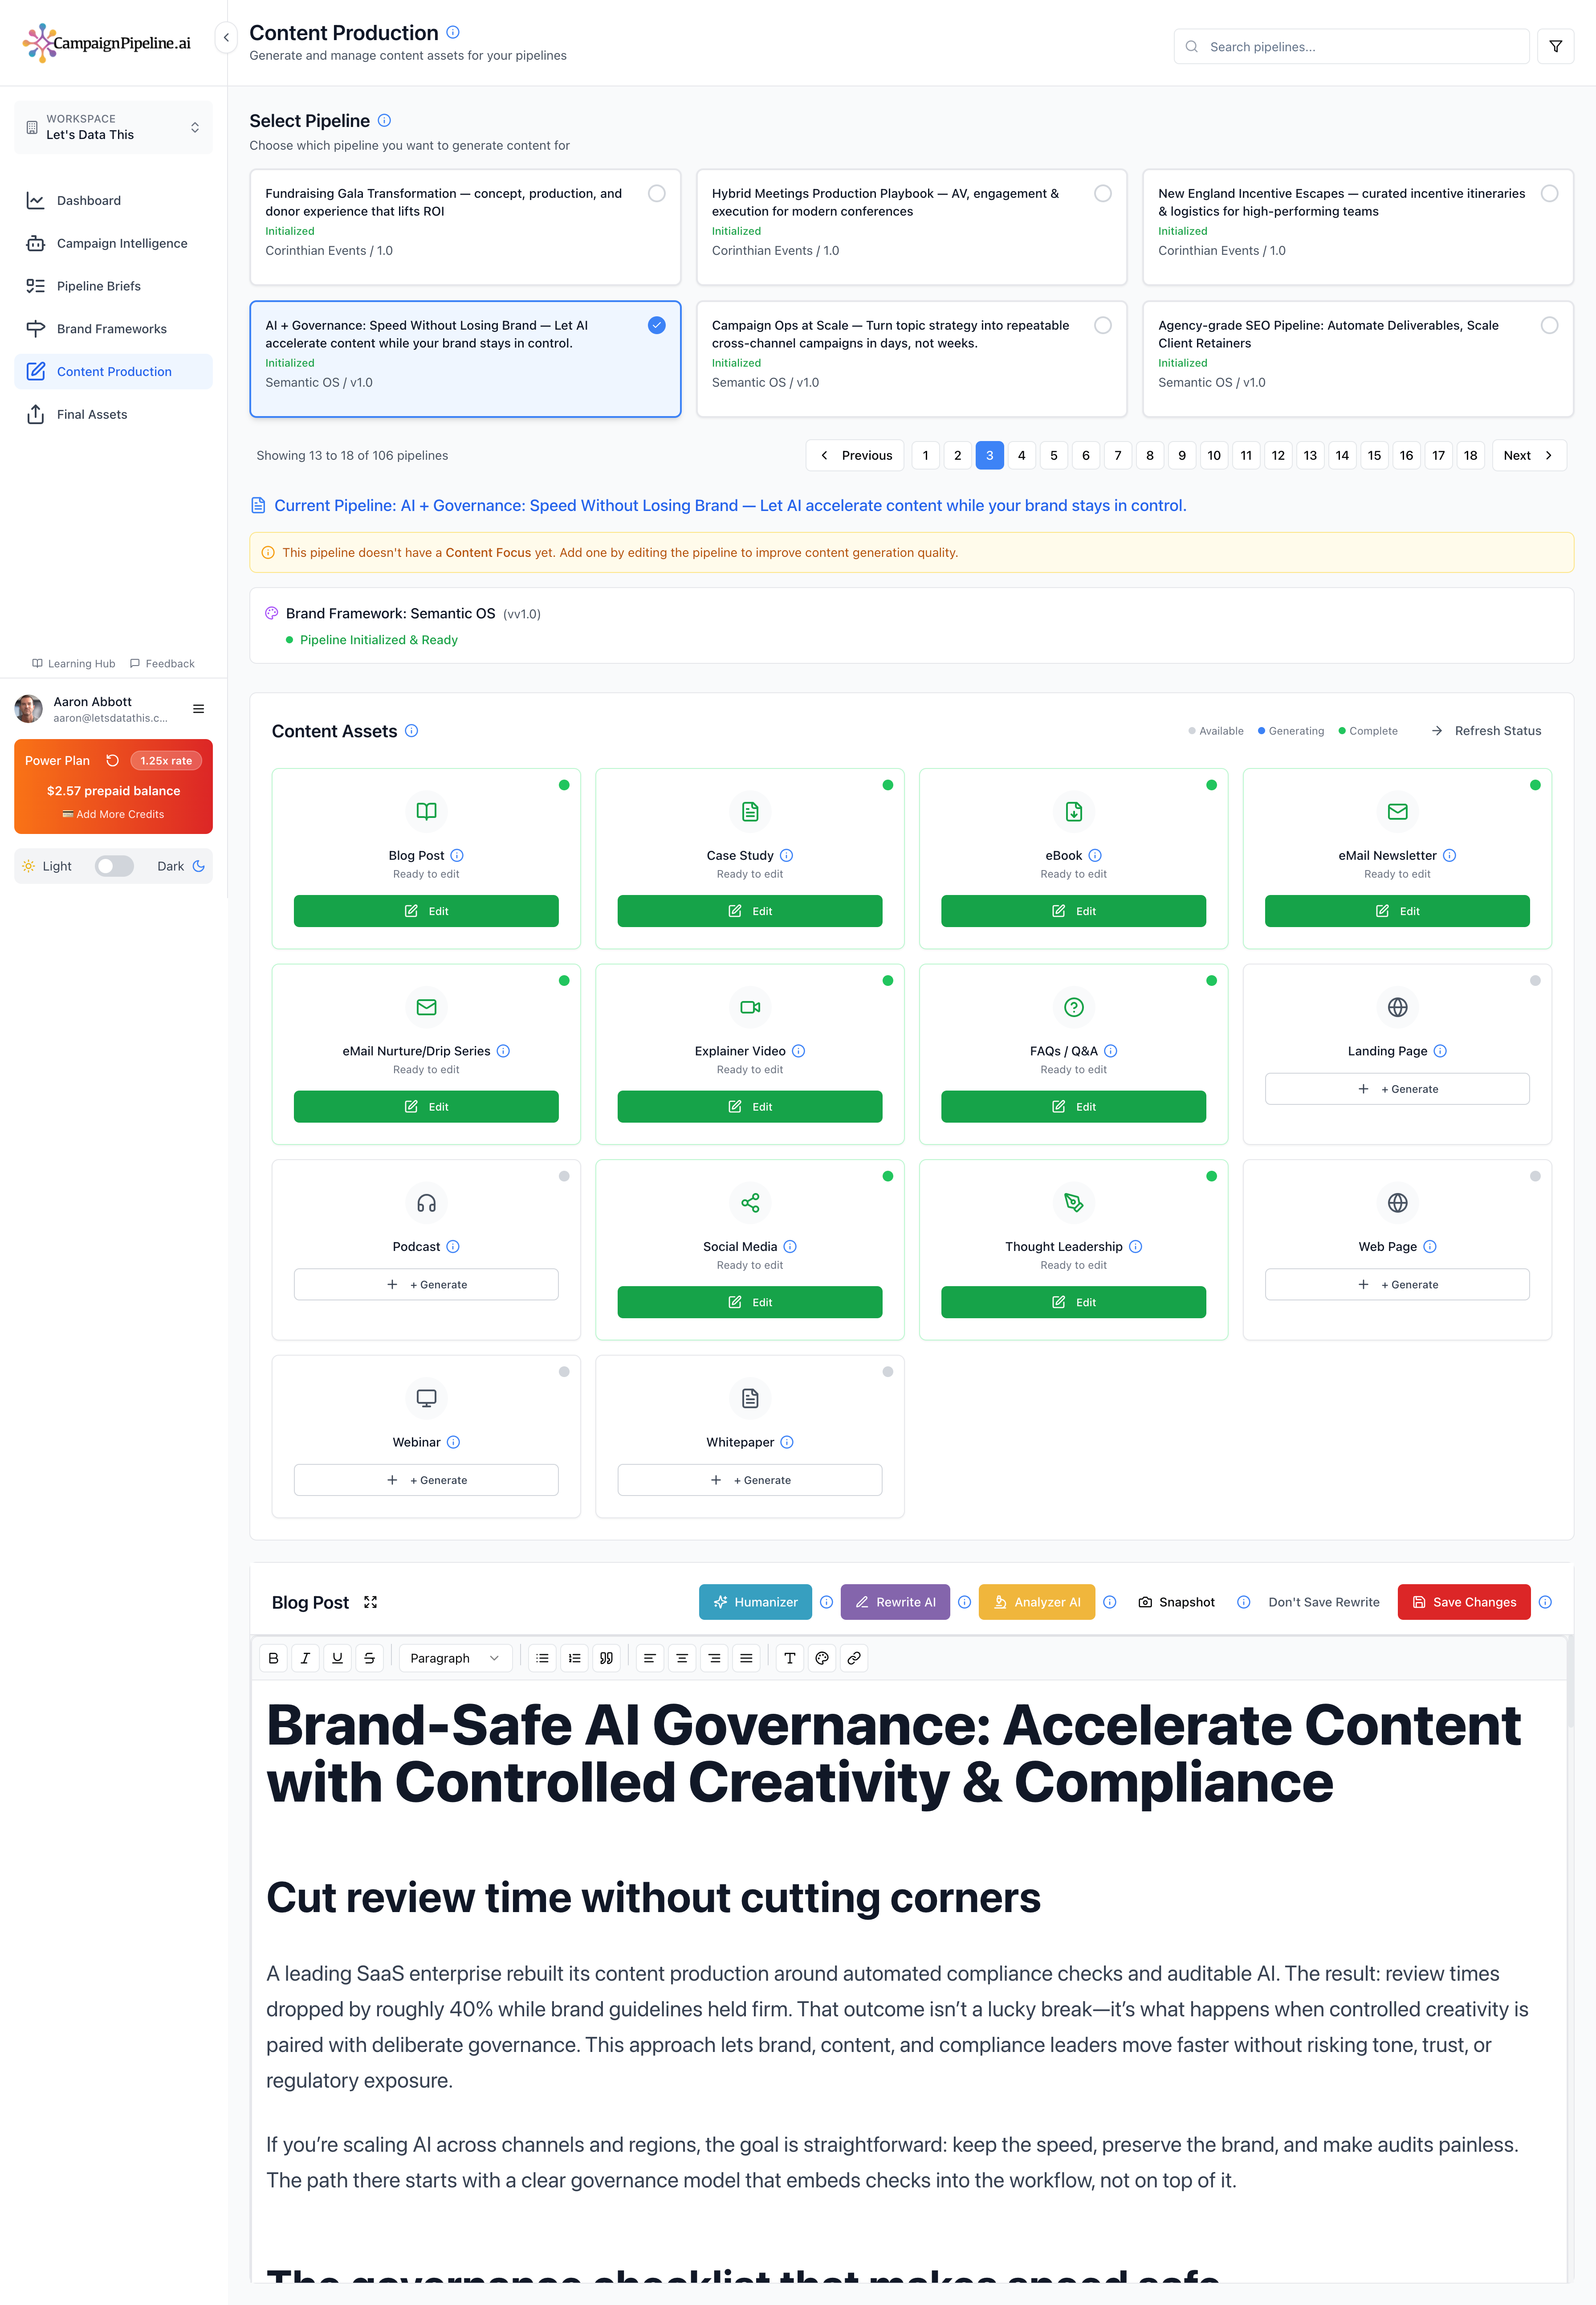Open the Feedback link

(162, 663)
